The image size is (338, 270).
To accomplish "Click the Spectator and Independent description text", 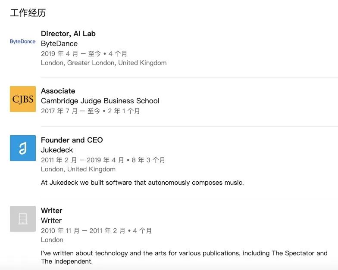I will click(x=184, y=257).
